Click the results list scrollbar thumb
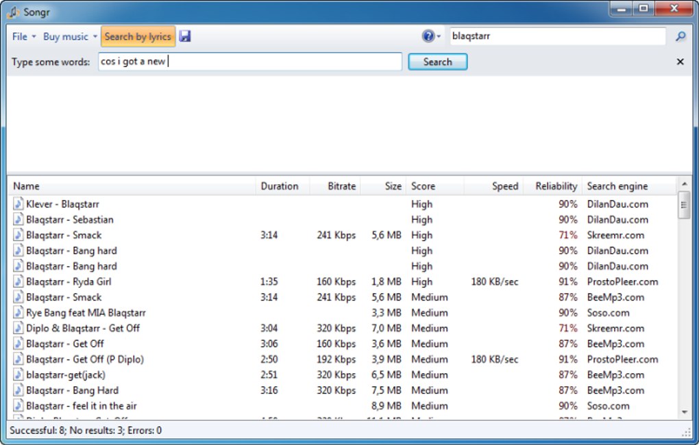The image size is (699, 445). coord(685,205)
